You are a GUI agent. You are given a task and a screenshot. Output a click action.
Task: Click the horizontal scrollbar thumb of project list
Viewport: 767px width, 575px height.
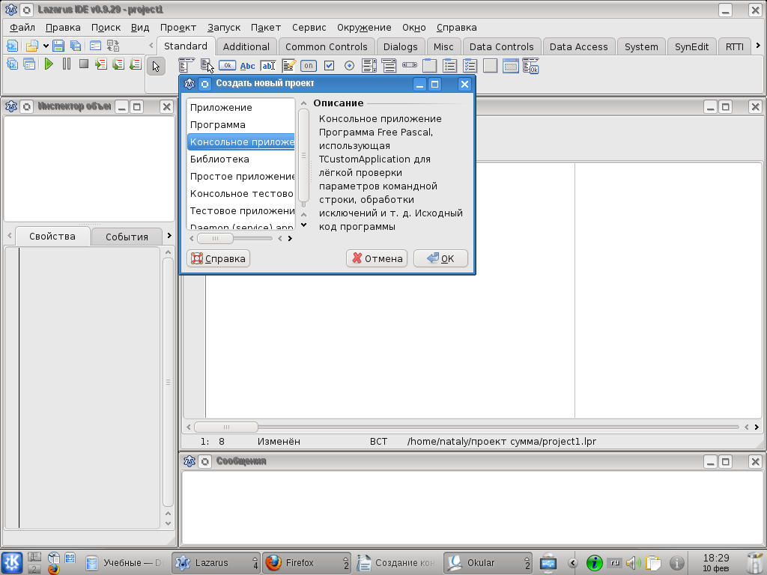215,238
